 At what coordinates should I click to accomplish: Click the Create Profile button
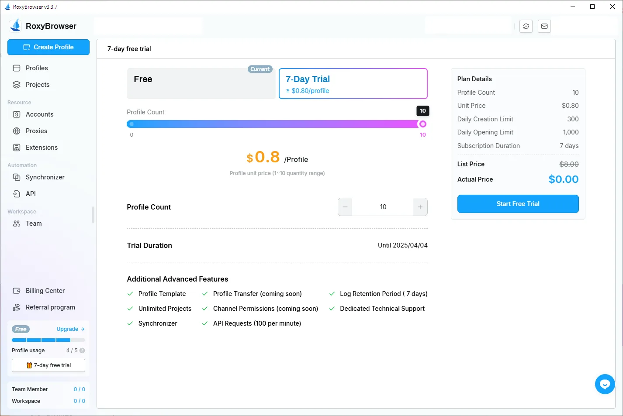tap(48, 47)
